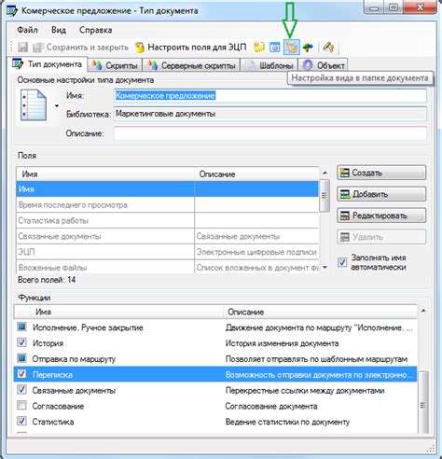Click the blue window toolbar icon
This screenshot has width=442, height=459.
tap(274, 48)
